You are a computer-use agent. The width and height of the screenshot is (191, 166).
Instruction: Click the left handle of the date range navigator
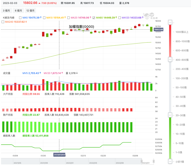click(x=142, y=161)
